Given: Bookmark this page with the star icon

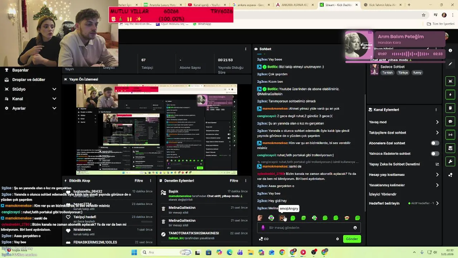Looking at the screenshot, I should [424, 15].
